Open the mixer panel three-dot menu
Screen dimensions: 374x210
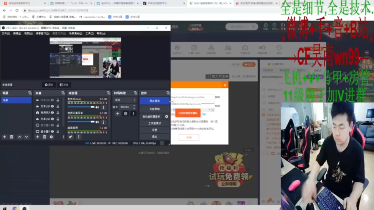point(79,137)
